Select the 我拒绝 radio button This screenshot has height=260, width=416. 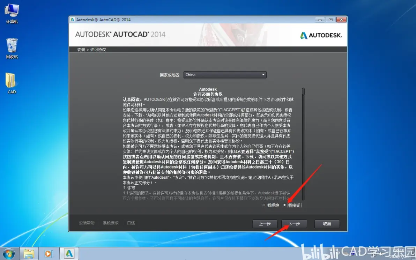[x=264, y=205]
